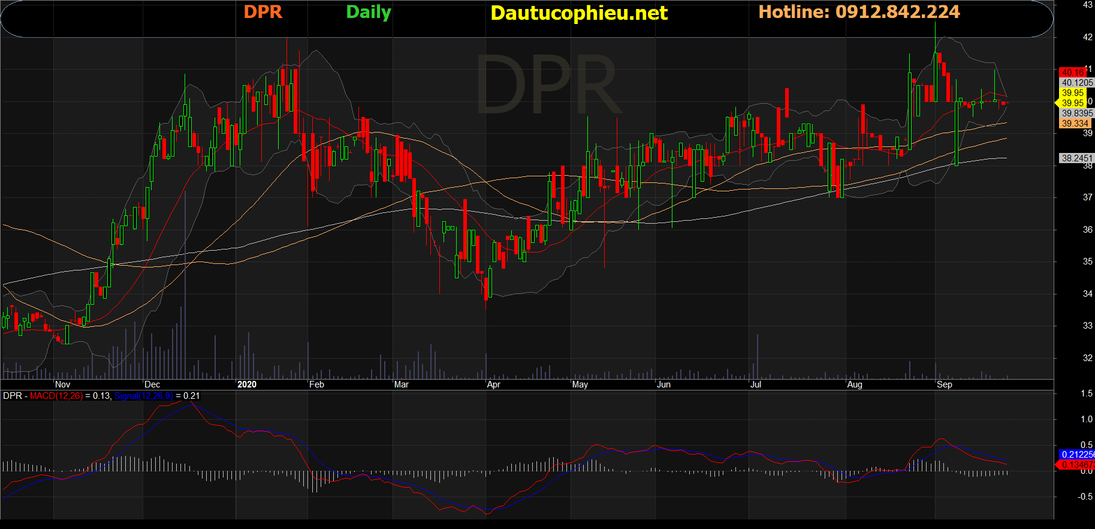Select the 2020 year label on time axis

click(247, 384)
